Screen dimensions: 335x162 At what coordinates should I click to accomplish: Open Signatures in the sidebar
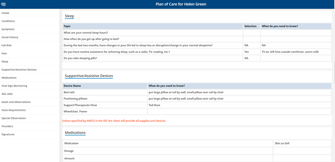tap(8, 134)
